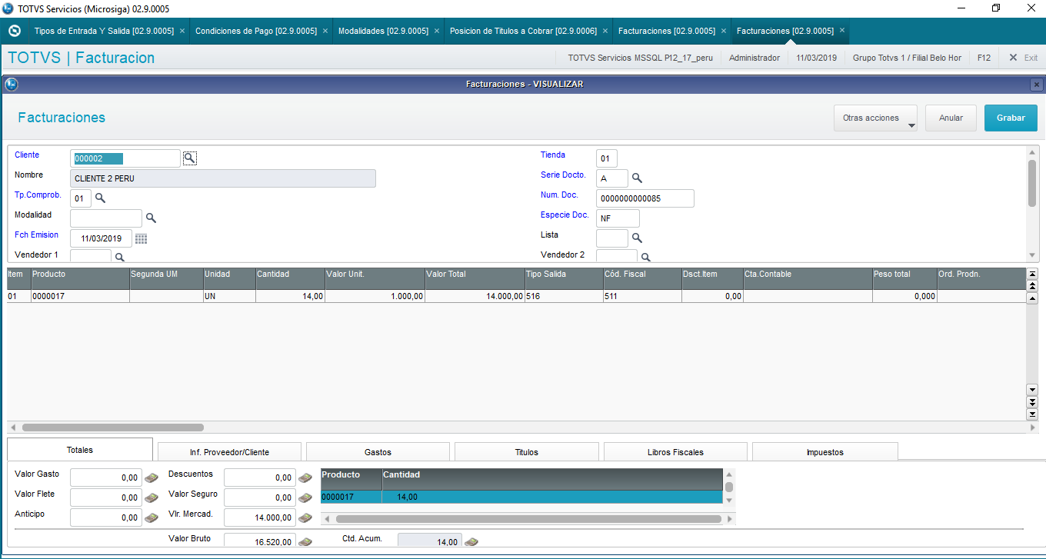Open the Libros Fiscales tab
Viewport: 1046px width, 559px height.
pos(675,452)
